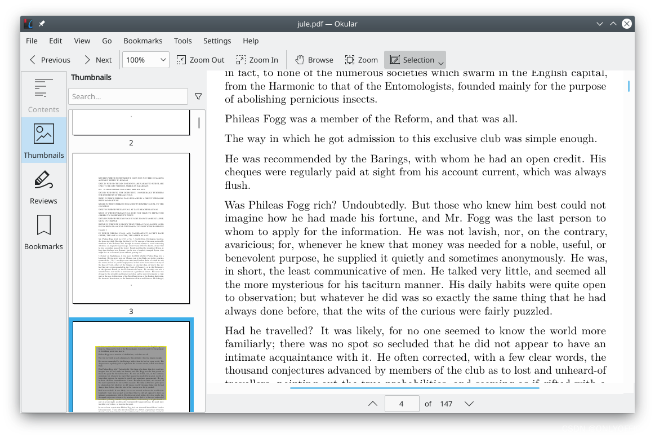
Task: Select the page 2 thumbnail
Action: [131, 122]
